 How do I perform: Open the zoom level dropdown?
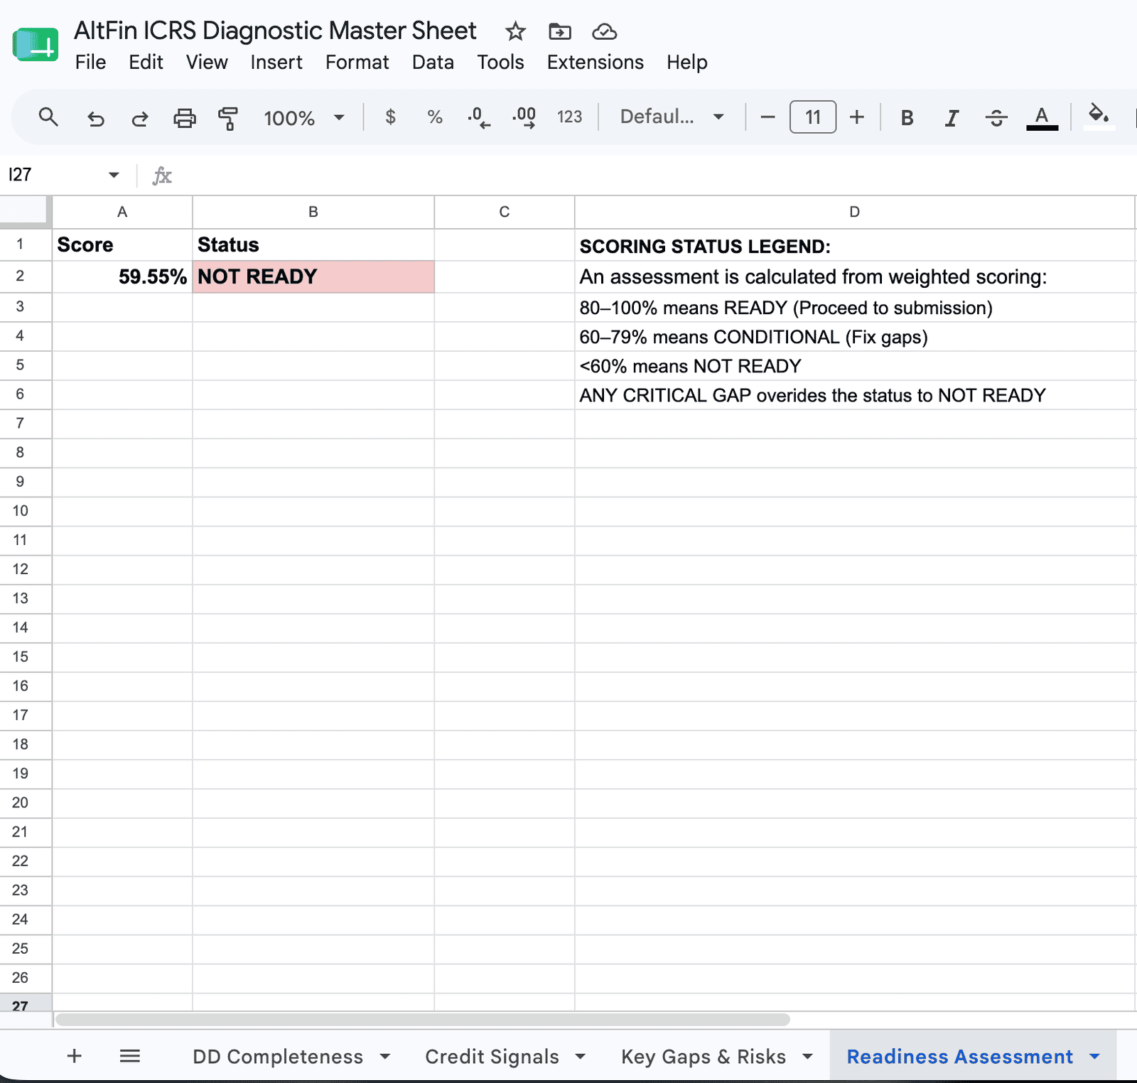click(x=304, y=117)
